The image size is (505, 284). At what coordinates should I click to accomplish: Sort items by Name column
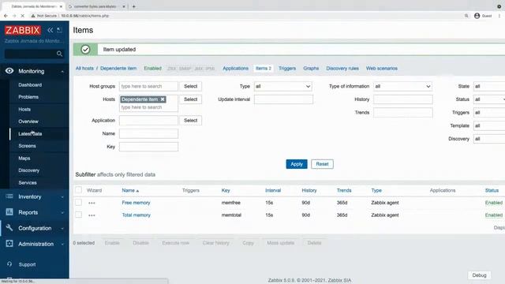(130, 190)
